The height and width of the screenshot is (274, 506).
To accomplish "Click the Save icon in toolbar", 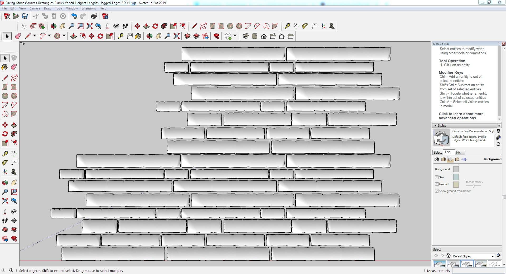I will click(25, 16).
